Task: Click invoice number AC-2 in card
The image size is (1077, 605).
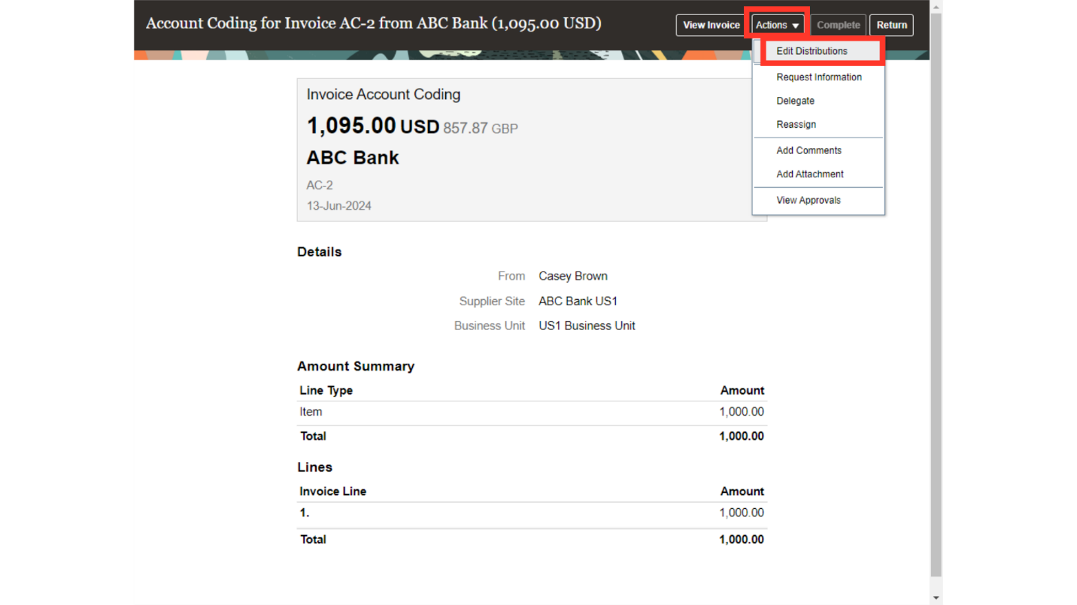Action: 320,186
